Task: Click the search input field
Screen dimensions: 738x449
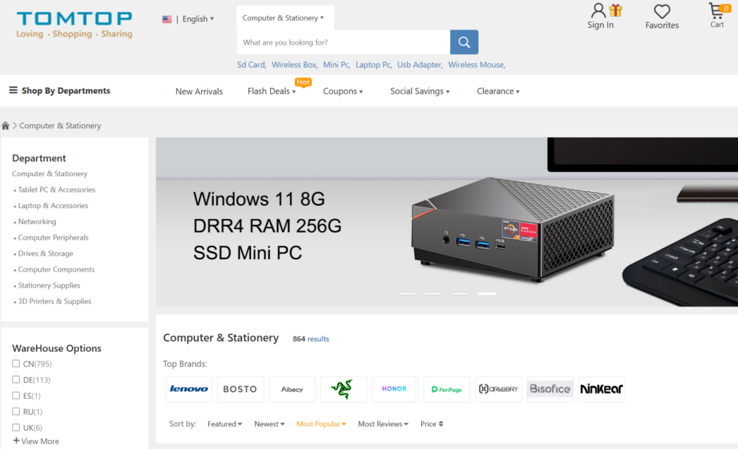Action: click(344, 42)
